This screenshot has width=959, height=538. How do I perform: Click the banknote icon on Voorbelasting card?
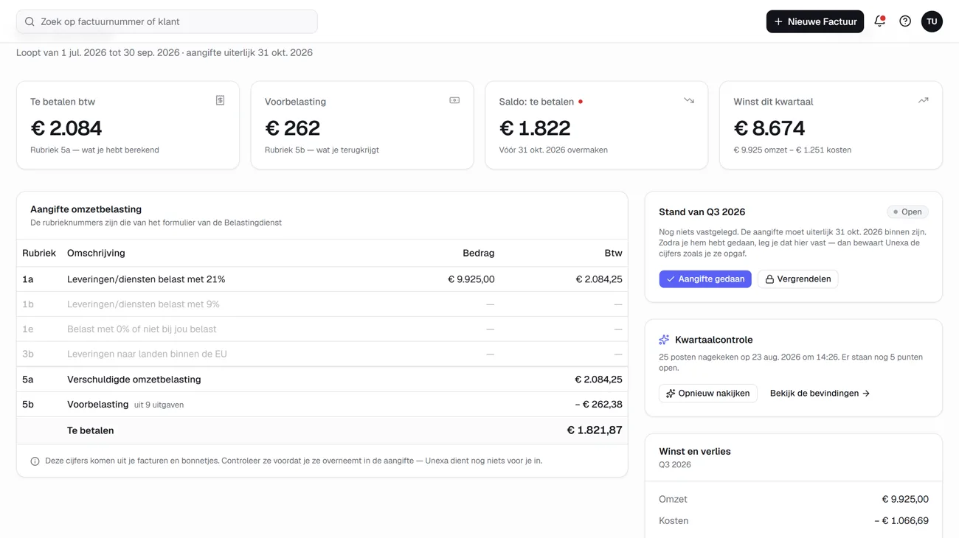click(454, 100)
